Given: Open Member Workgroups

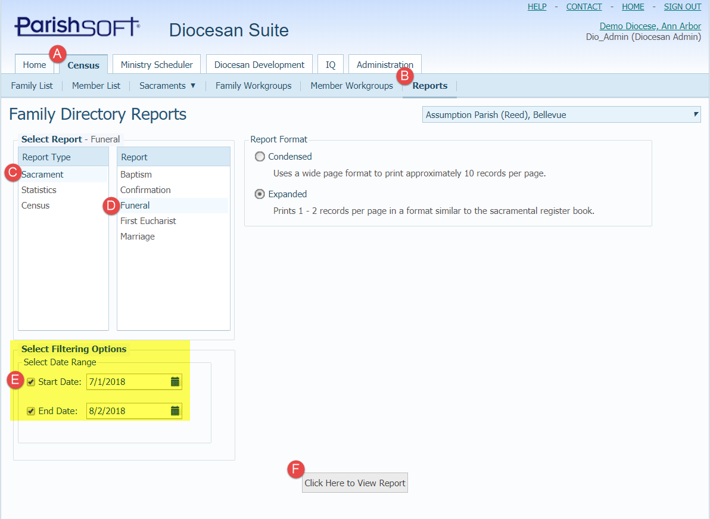Looking at the screenshot, I should pos(352,86).
